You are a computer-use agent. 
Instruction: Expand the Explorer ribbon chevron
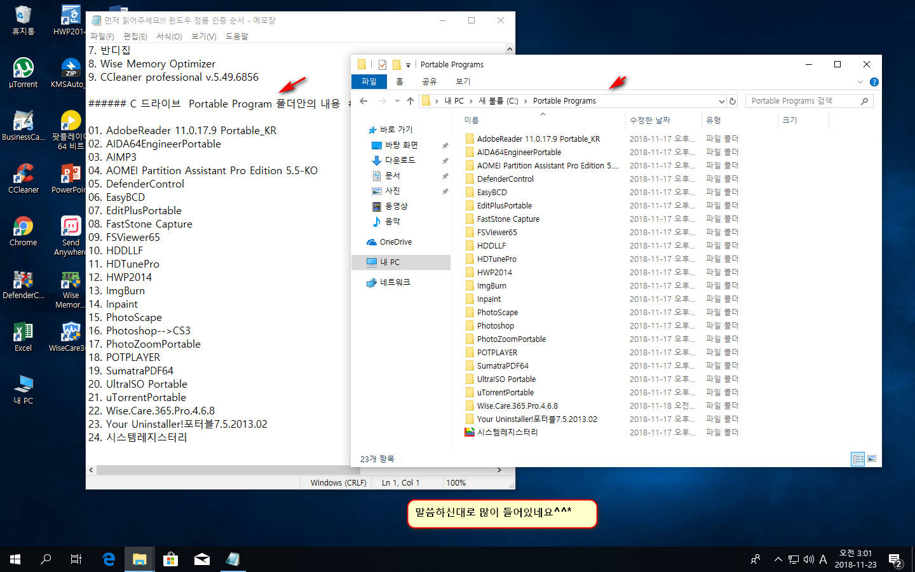pos(860,82)
